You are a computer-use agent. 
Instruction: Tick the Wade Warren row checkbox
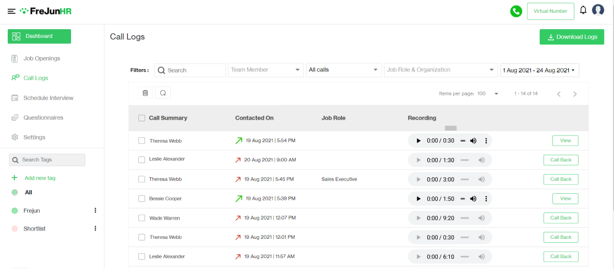[142, 218]
